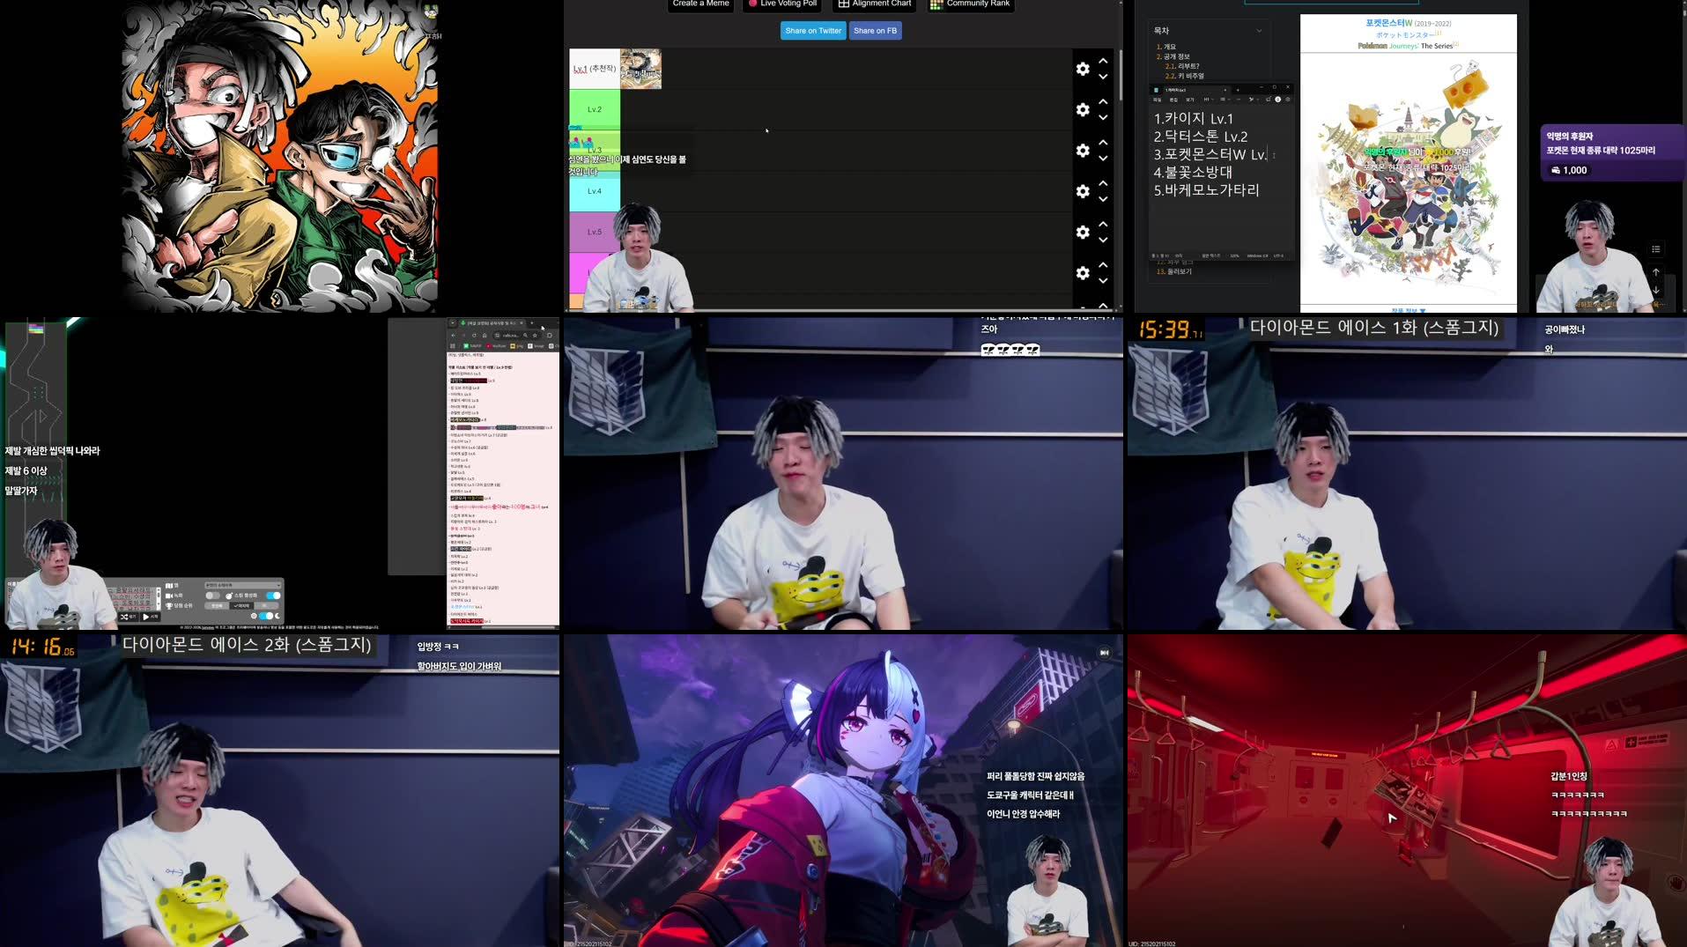Move the Lv.5 tier row up
The height and width of the screenshot is (947, 1687).
1103,224
